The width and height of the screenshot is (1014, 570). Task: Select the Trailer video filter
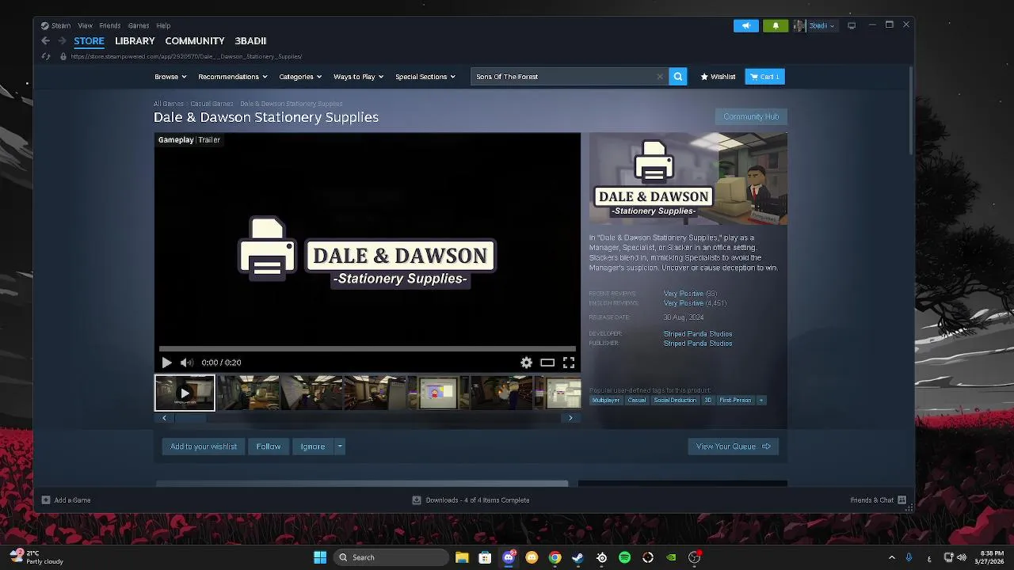[209, 139]
